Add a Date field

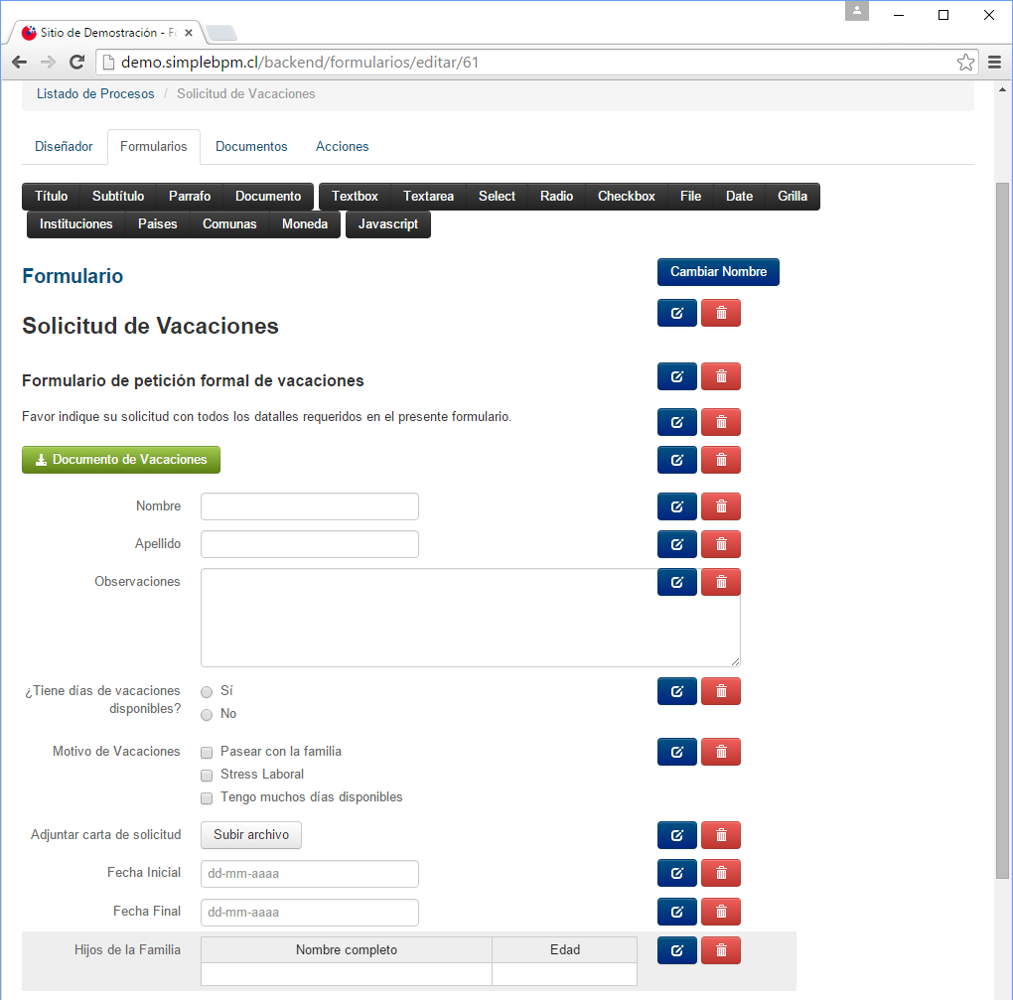pyautogui.click(x=739, y=197)
